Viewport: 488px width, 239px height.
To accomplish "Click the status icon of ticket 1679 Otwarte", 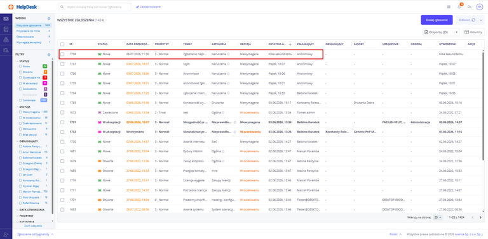I will pos(100,161).
